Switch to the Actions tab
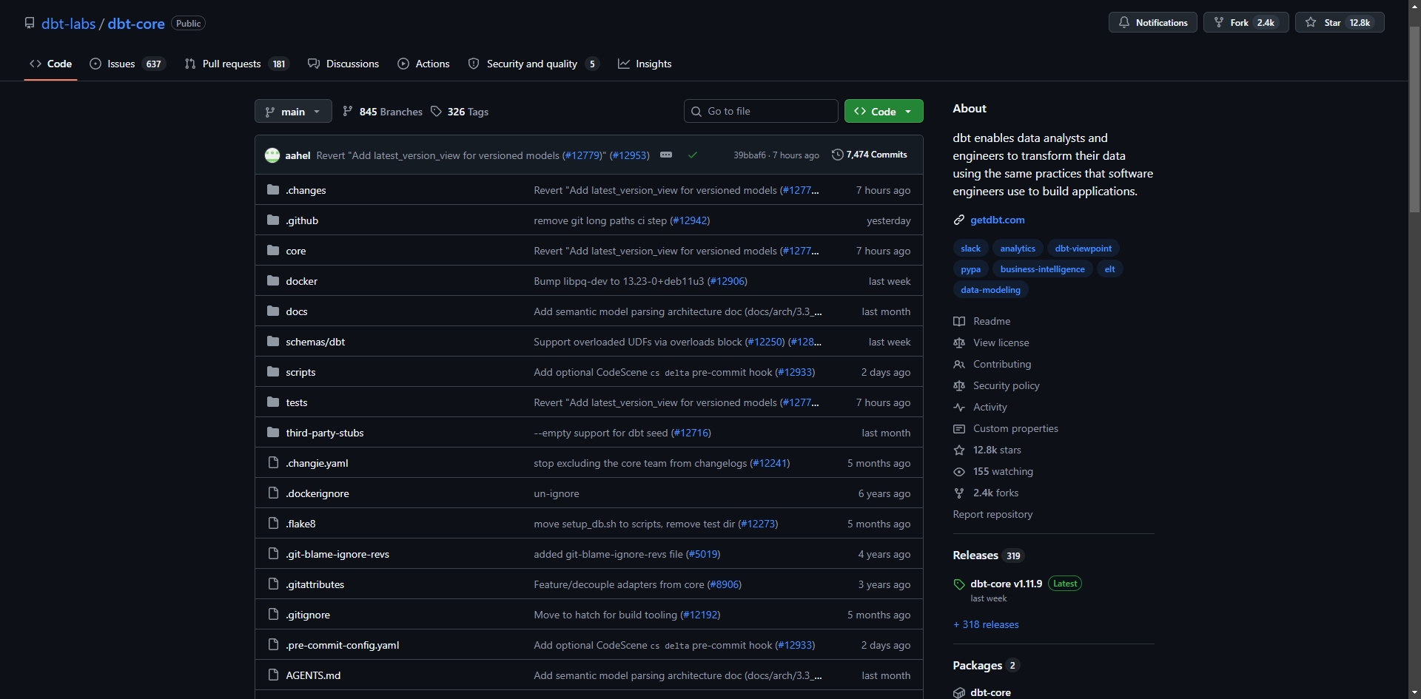Image resolution: width=1421 pixels, height=699 pixels. [423, 64]
